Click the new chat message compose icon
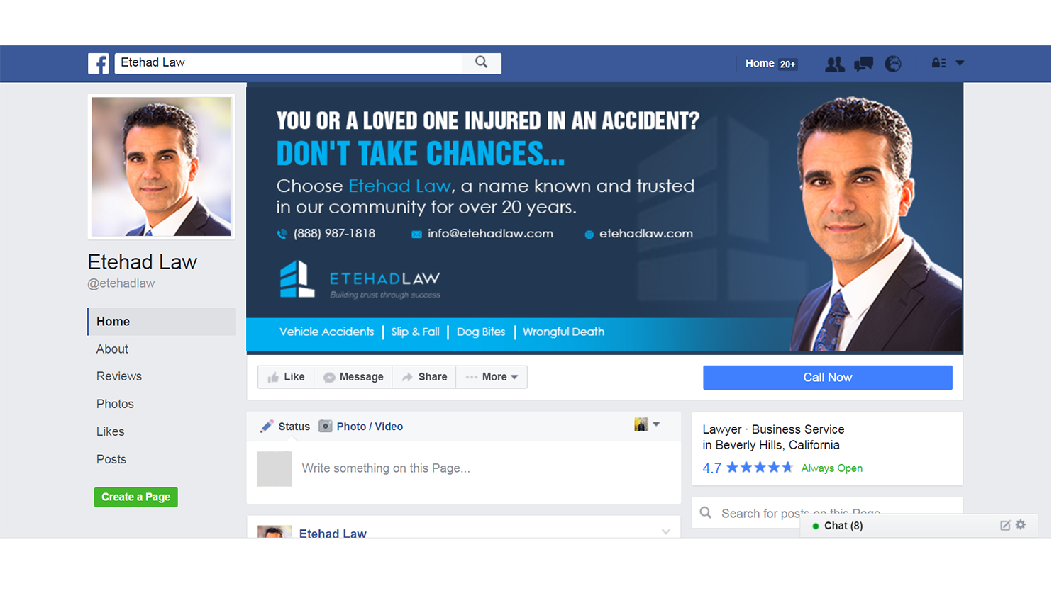This screenshot has width=1064, height=598. click(1005, 525)
